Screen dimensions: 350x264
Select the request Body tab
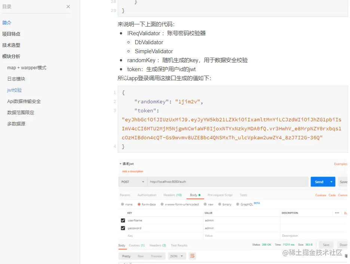[x=195, y=195]
